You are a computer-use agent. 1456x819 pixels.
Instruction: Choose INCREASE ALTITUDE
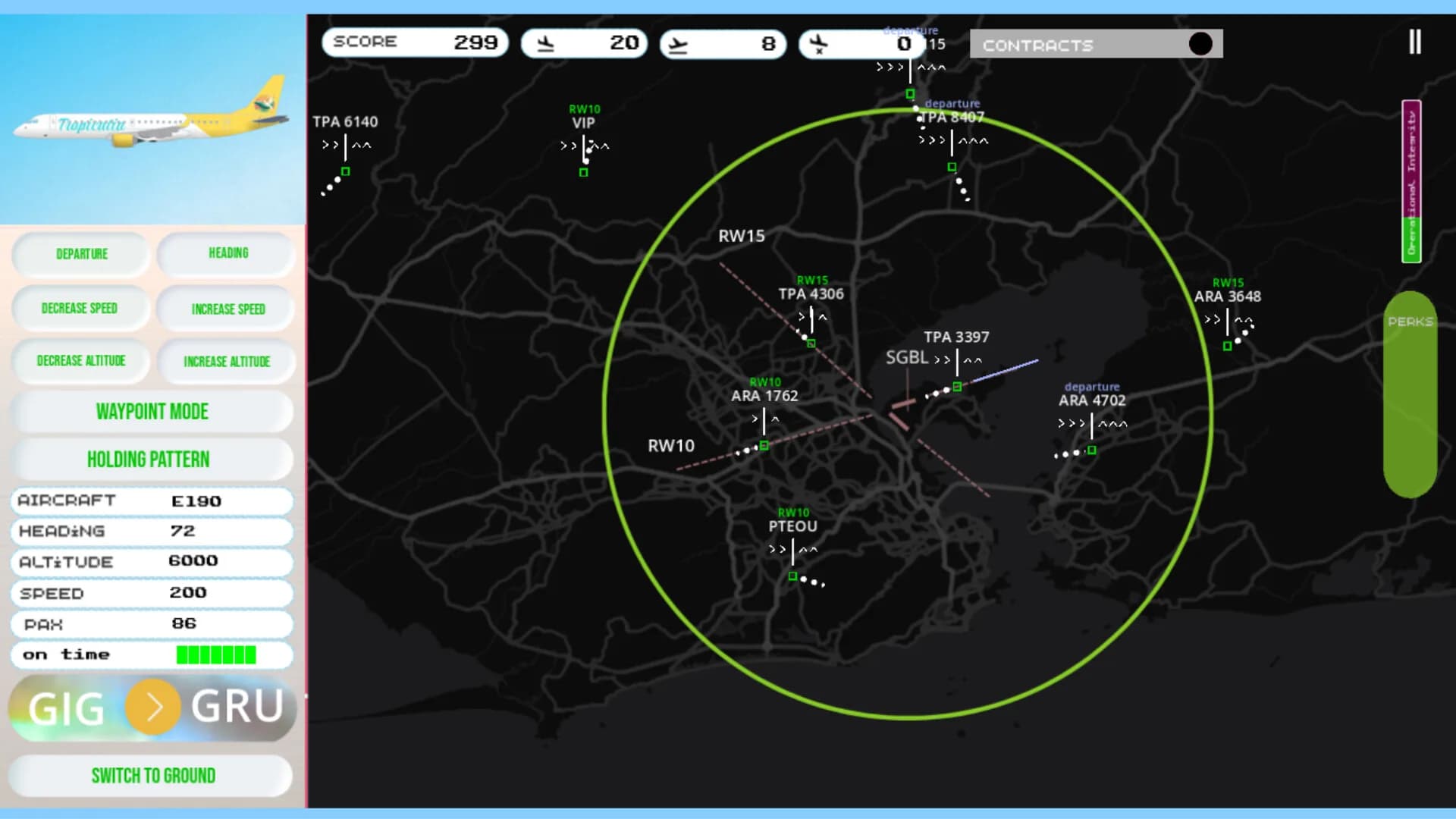[227, 362]
